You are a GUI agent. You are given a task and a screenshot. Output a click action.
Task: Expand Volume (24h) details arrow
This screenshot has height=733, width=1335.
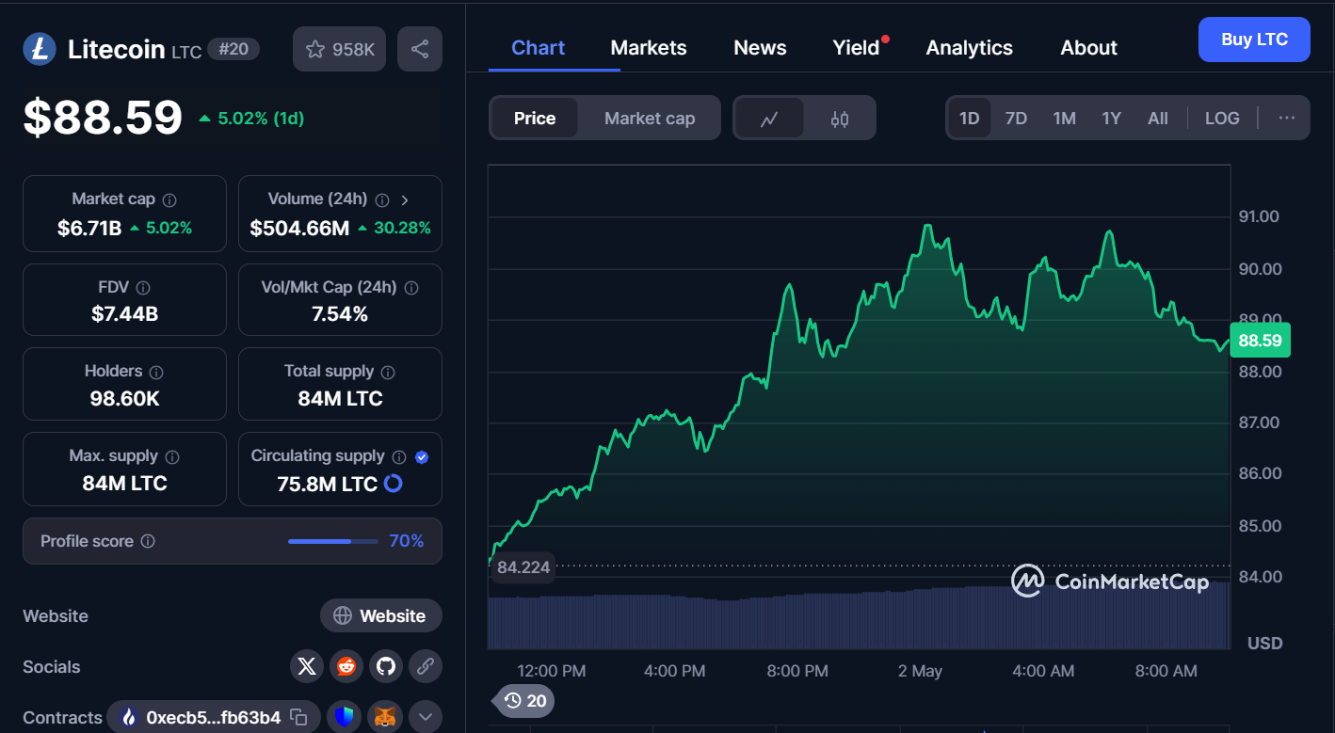pyautogui.click(x=405, y=199)
